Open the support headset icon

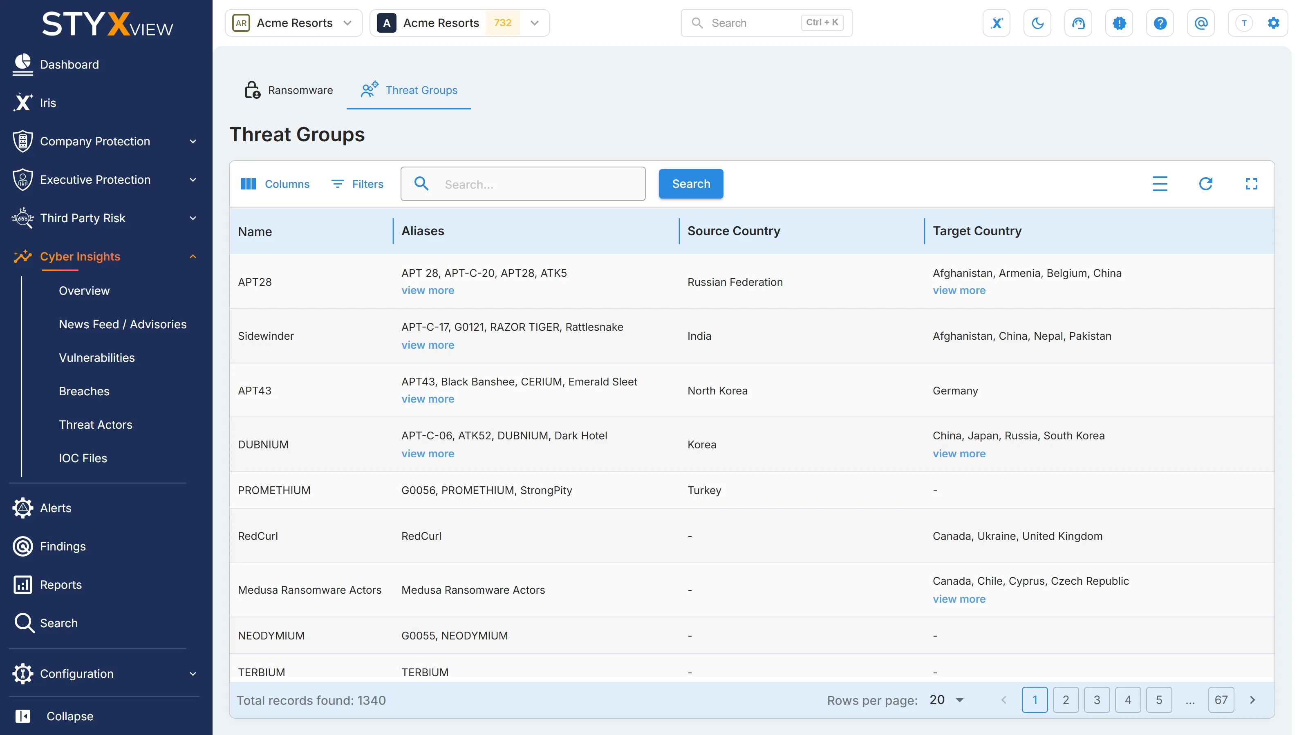[x=1078, y=23]
